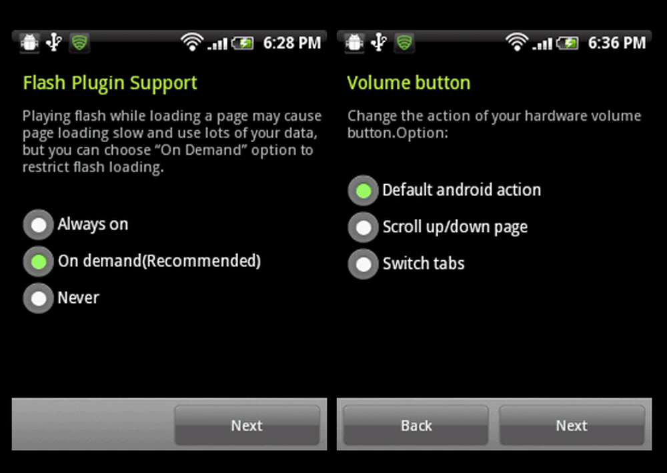Tap Wi-Fi icon in right screen status bar

517,43
